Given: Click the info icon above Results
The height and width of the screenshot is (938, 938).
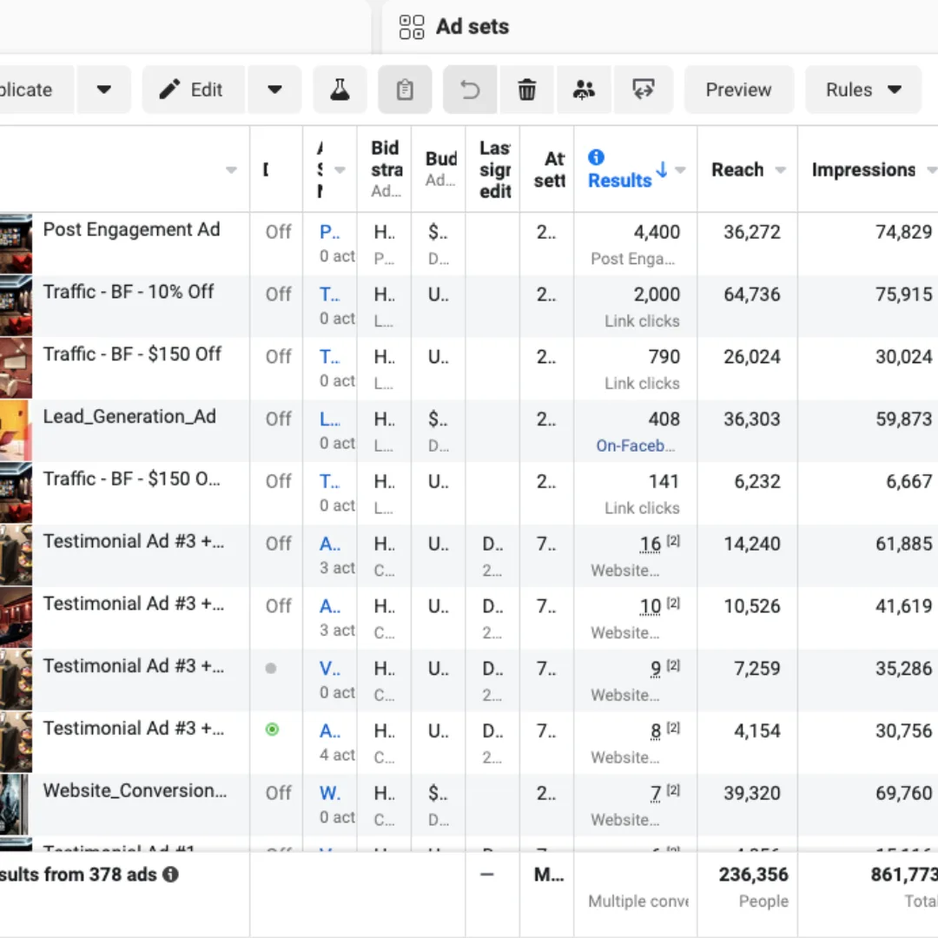Looking at the screenshot, I should click(596, 157).
